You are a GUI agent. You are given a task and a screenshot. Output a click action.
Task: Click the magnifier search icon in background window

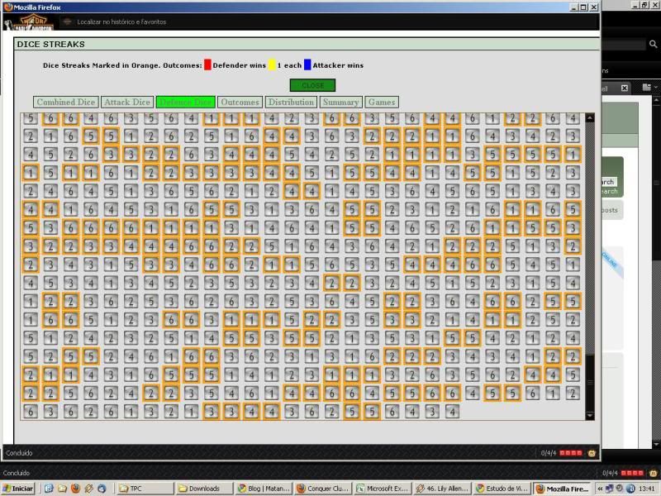coord(653,44)
